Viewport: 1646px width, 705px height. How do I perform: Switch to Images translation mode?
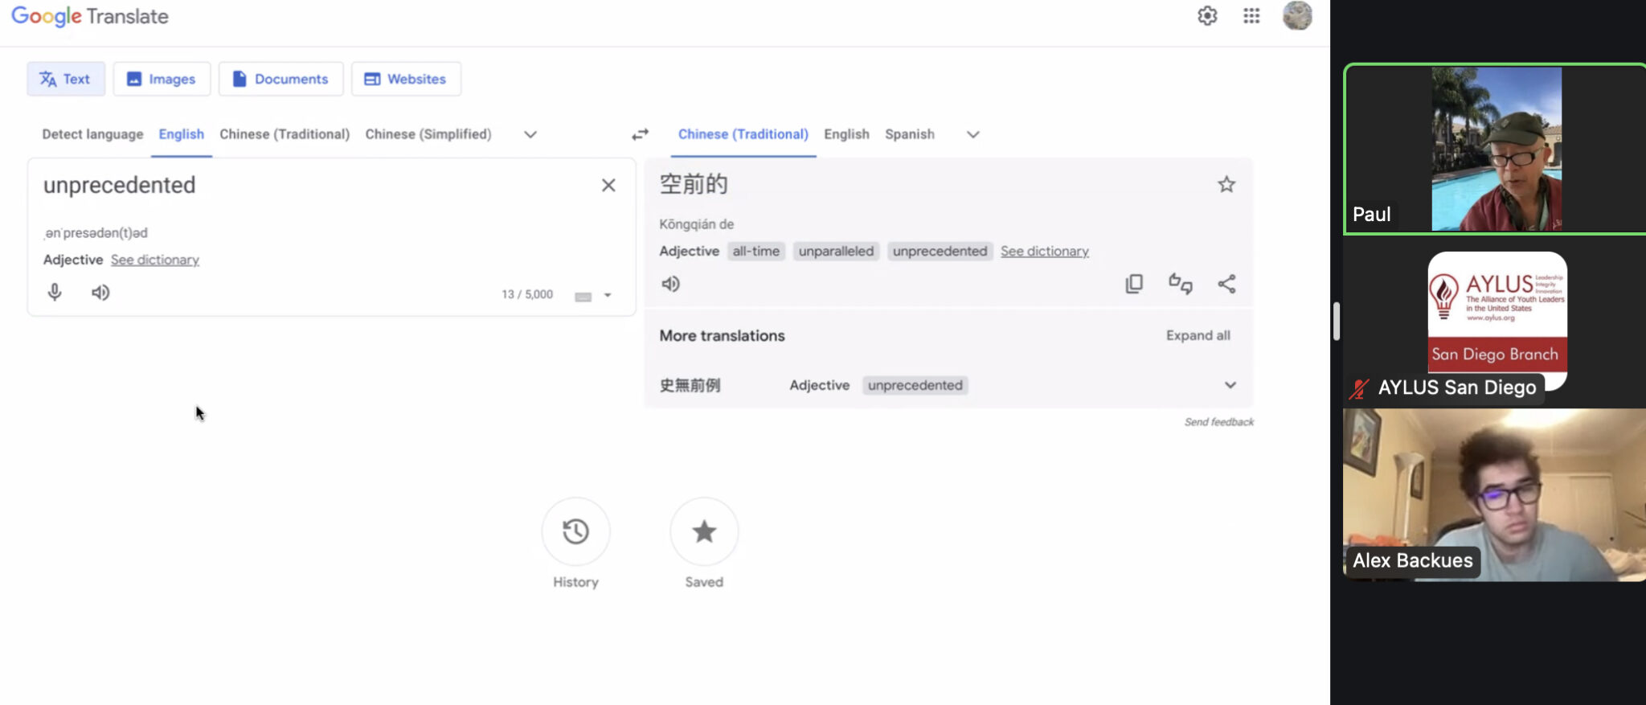pyautogui.click(x=162, y=79)
